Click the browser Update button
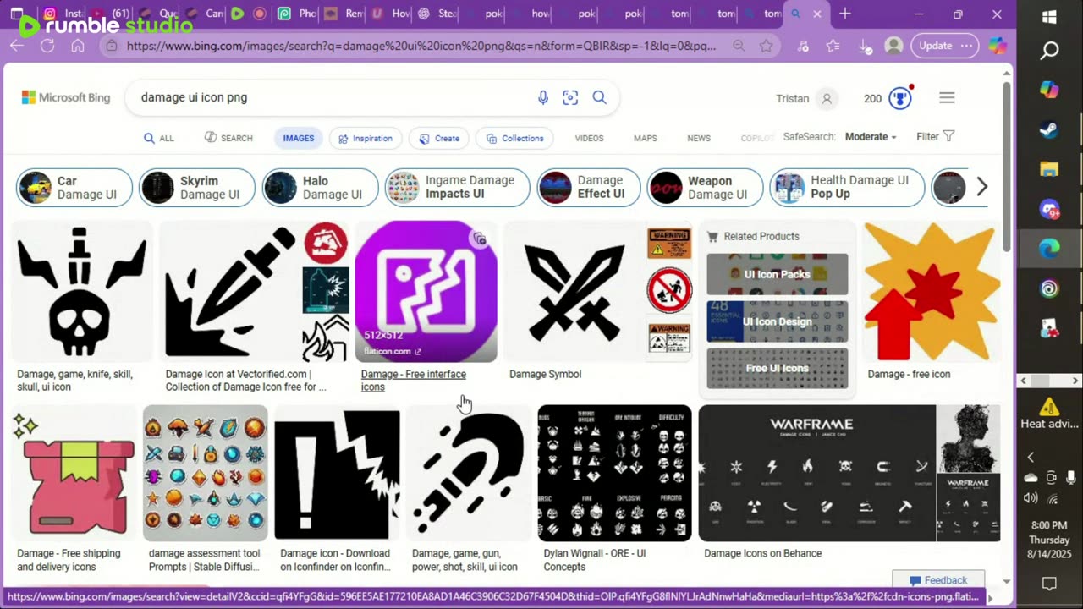1083x609 pixels. pos(944,46)
